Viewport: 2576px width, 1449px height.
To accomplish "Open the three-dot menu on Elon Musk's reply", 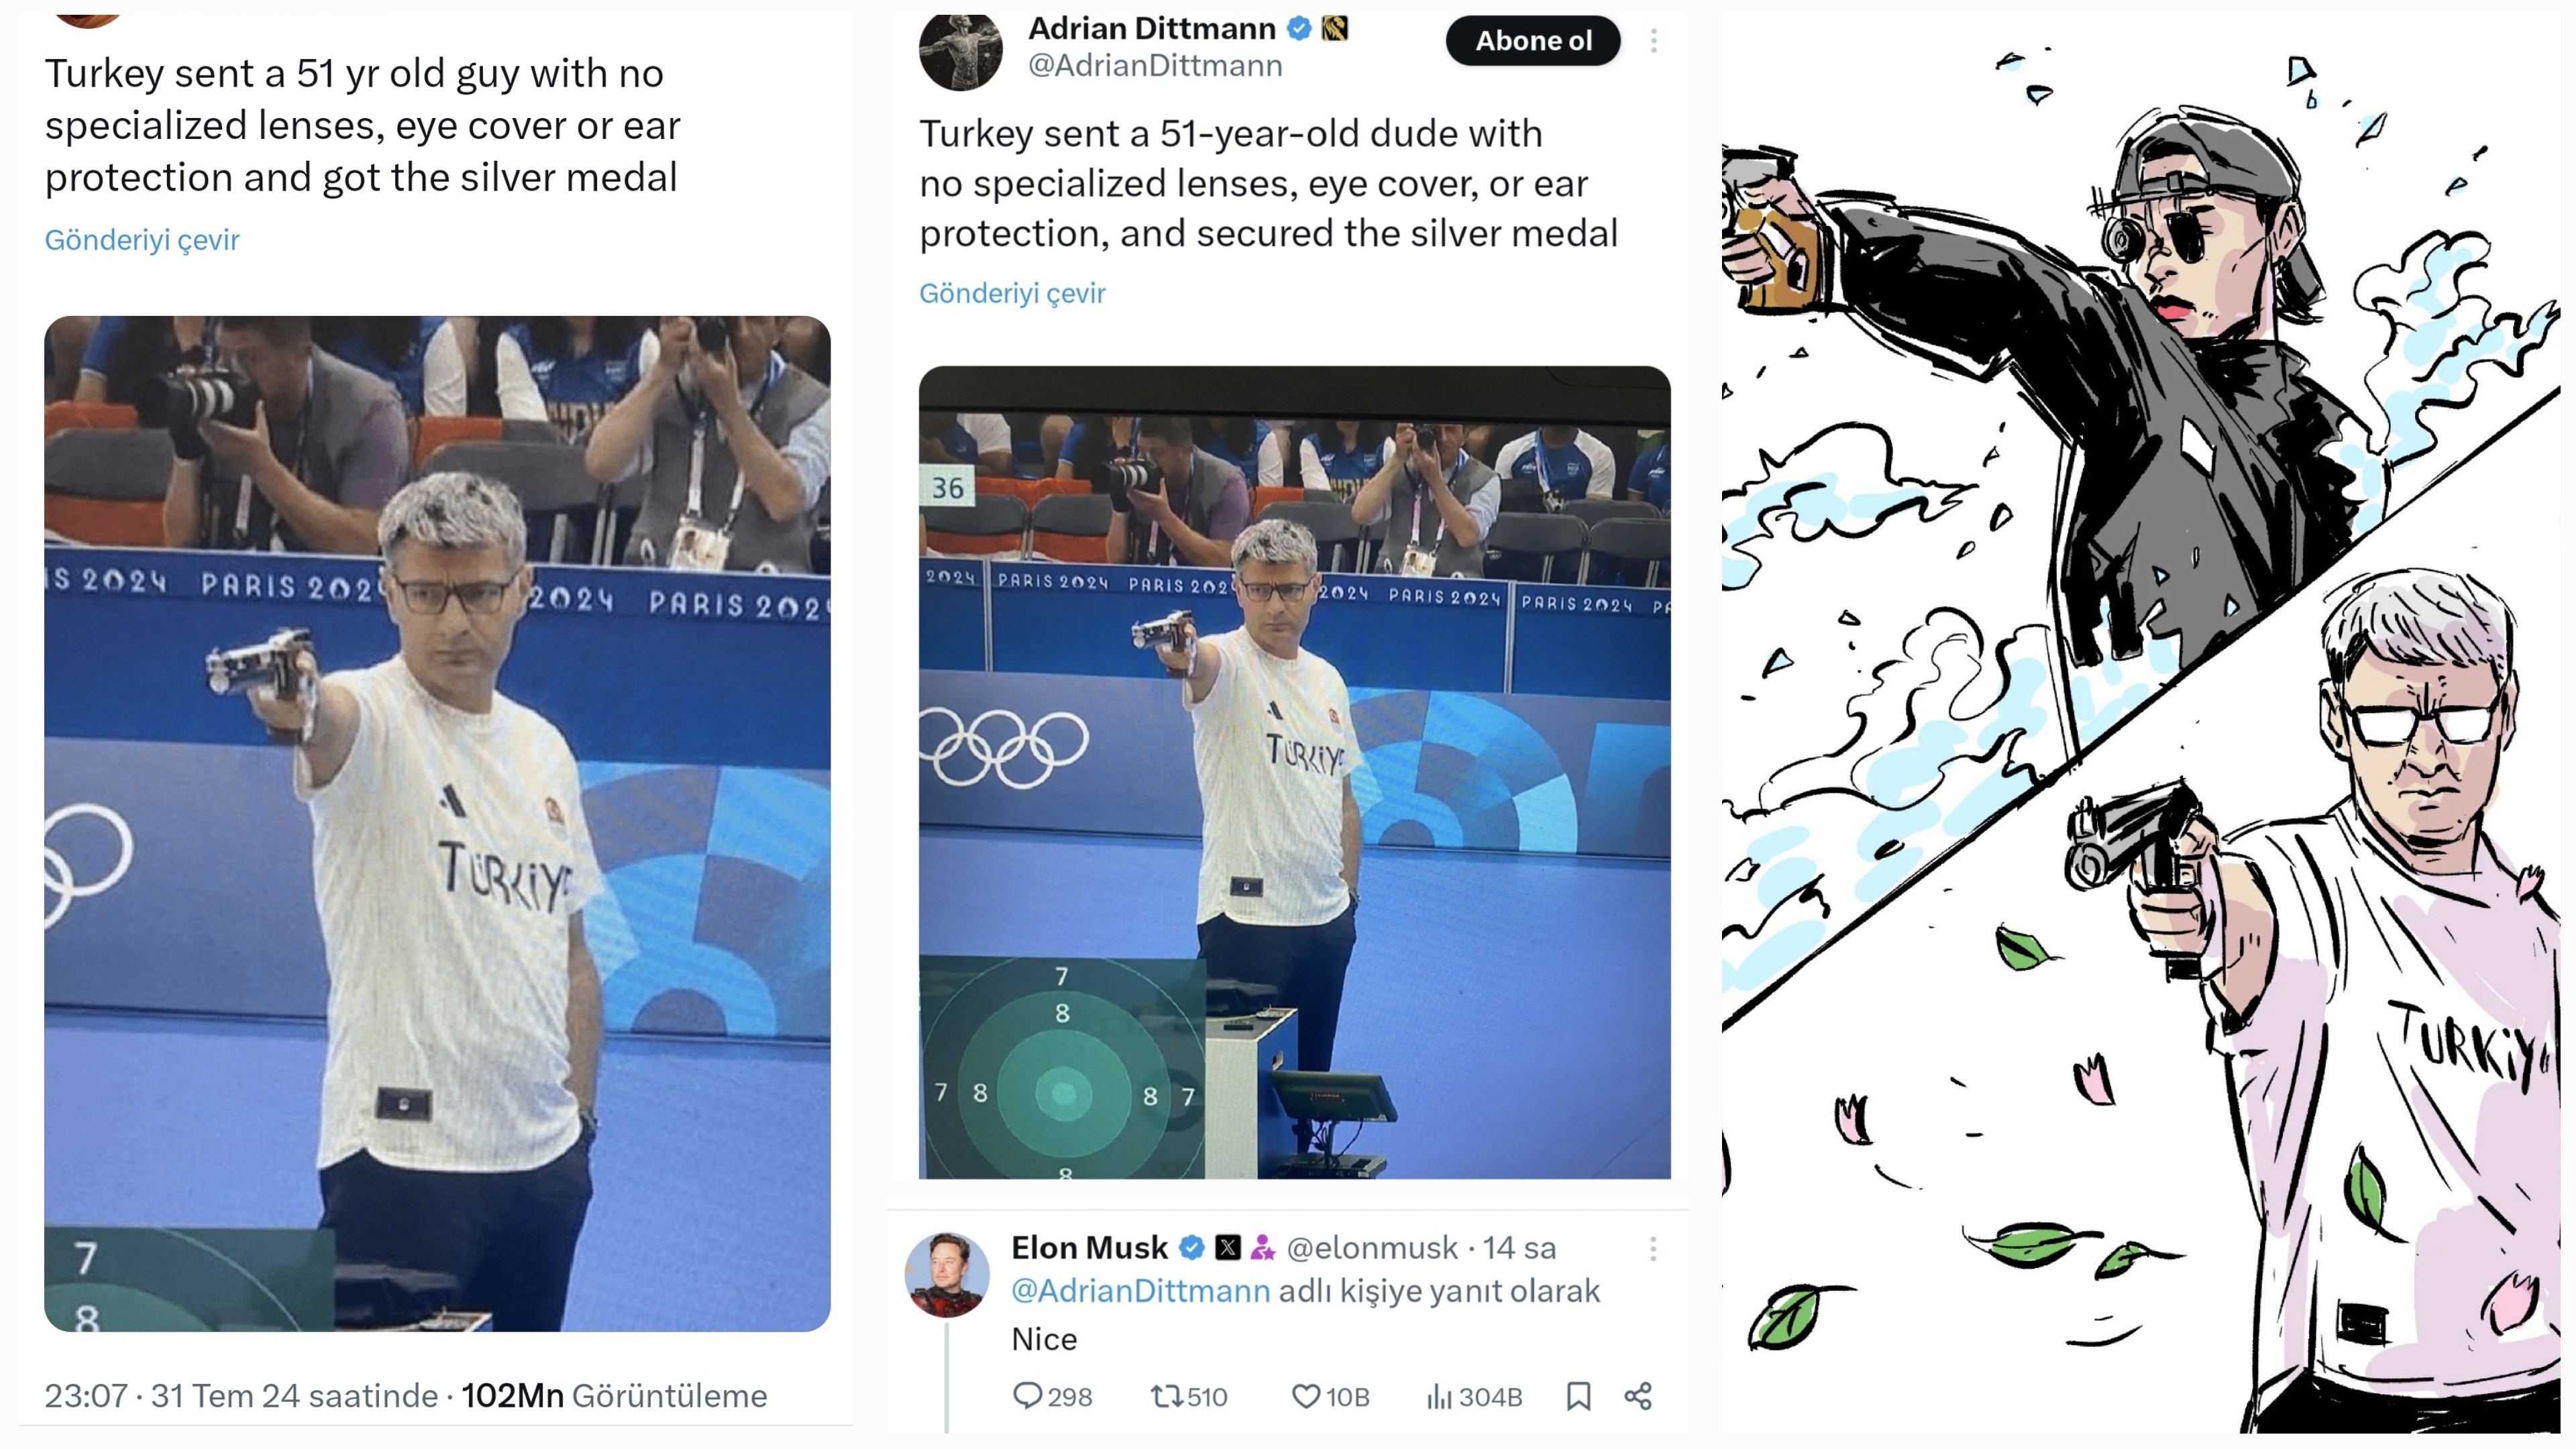I will pyautogui.click(x=1653, y=1248).
